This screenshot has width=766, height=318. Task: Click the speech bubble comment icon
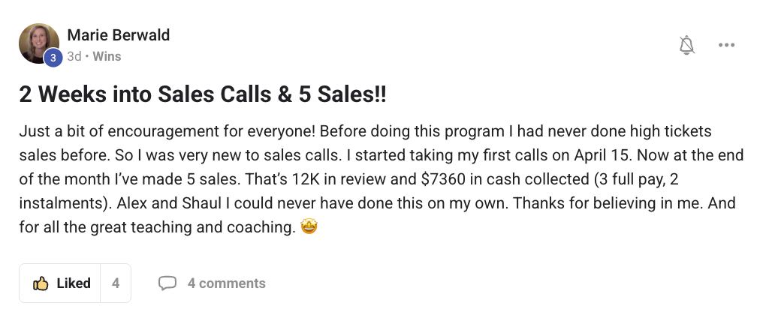[167, 283]
